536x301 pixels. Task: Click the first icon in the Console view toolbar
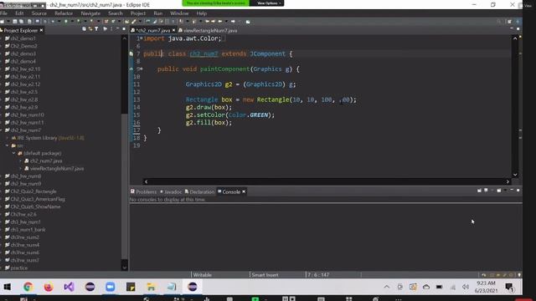click(479, 190)
